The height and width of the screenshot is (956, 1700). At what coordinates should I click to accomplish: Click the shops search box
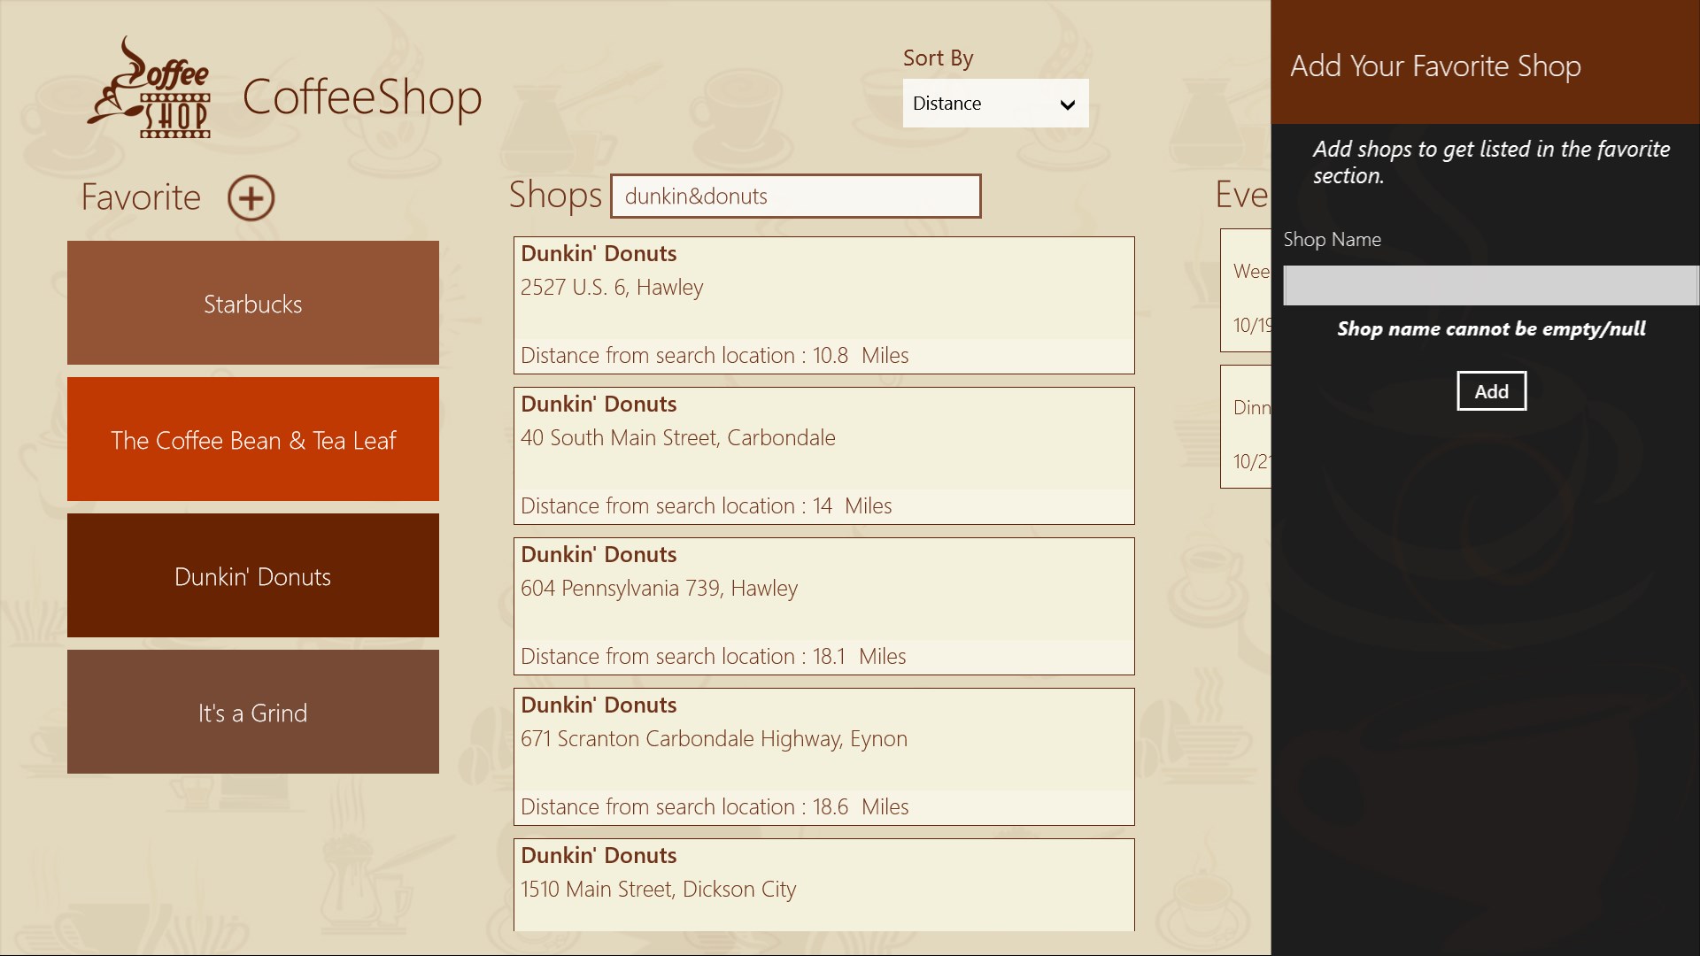pos(795,197)
